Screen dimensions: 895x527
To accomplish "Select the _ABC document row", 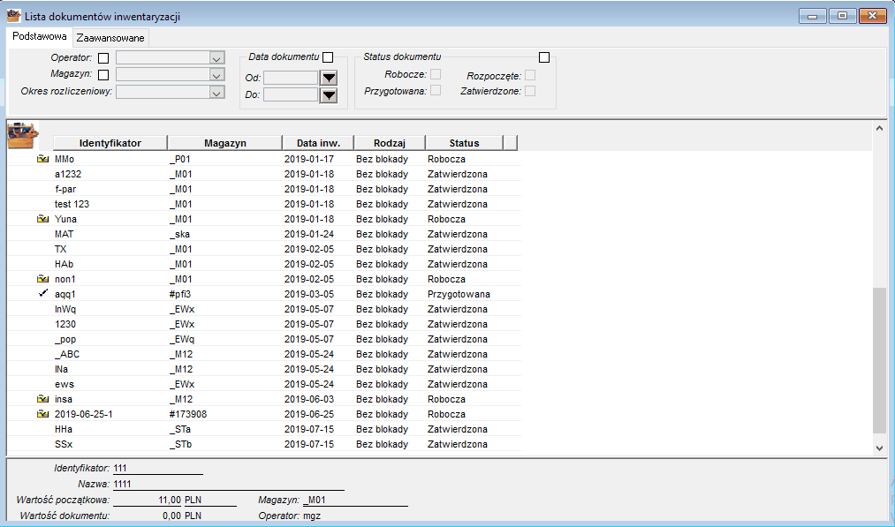I will coord(264,354).
